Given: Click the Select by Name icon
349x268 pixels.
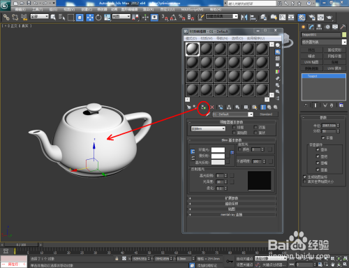Looking at the screenshot, I should coord(62,17).
